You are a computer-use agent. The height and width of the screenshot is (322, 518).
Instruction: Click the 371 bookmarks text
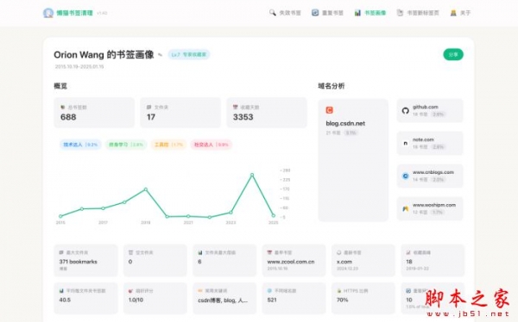click(79, 262)
